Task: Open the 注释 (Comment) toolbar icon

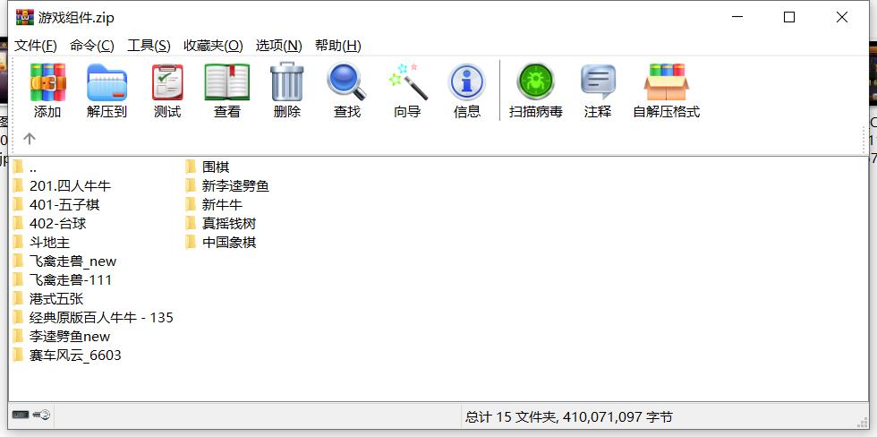Action: coord(598,83)
